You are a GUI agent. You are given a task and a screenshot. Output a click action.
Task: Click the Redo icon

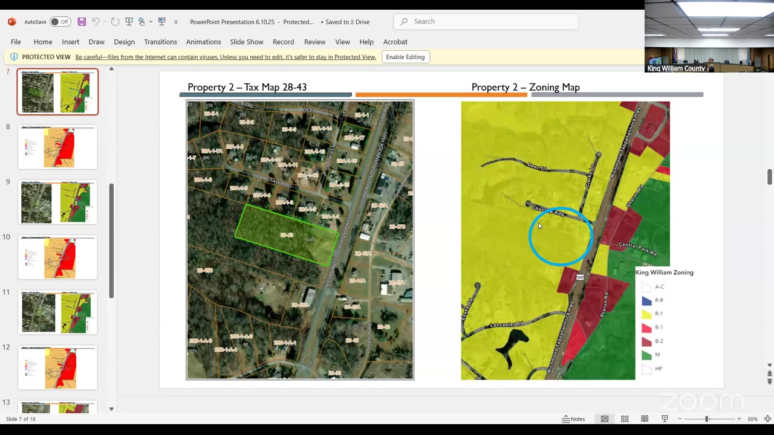pos(115,22)
